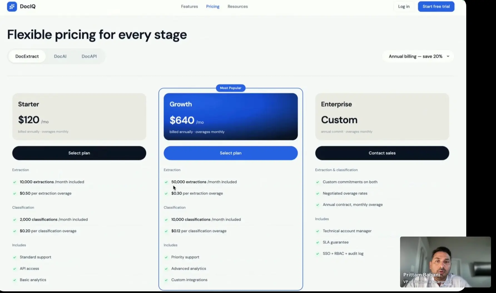The height and width of the screenshot is (293, 496).
Task: Open the Annual billing dropdown
Action: 419,56
